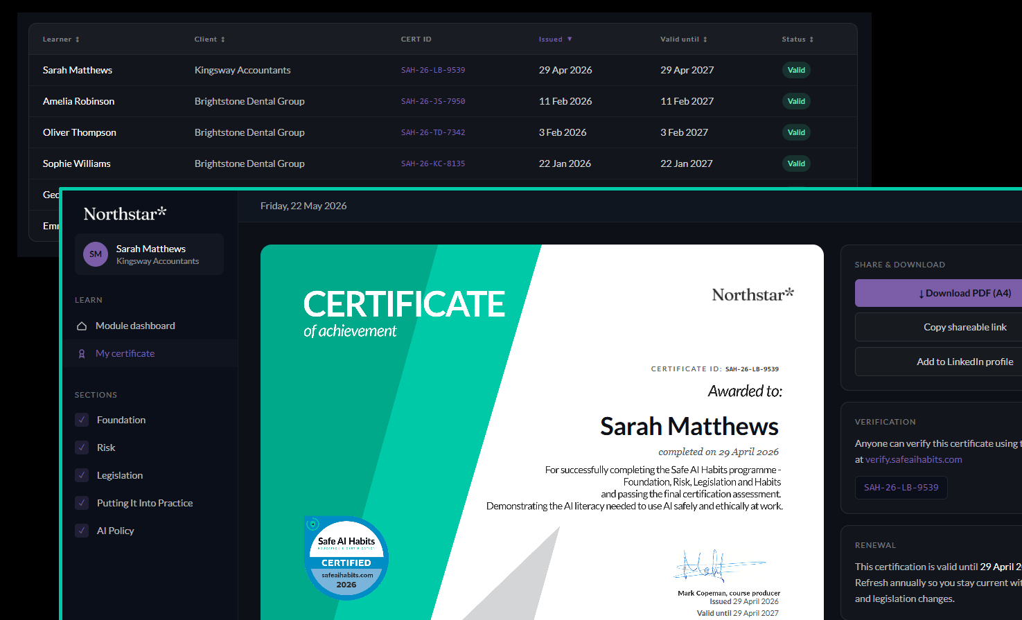Toggle the AI Policy section checkbox
This screenshot has height=620, width=1022.
tap(82, 531)
